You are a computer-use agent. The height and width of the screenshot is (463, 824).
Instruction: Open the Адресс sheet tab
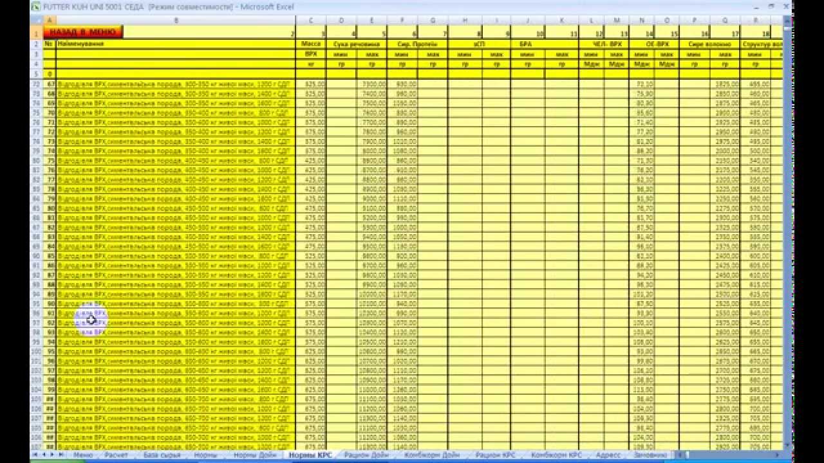608,455
